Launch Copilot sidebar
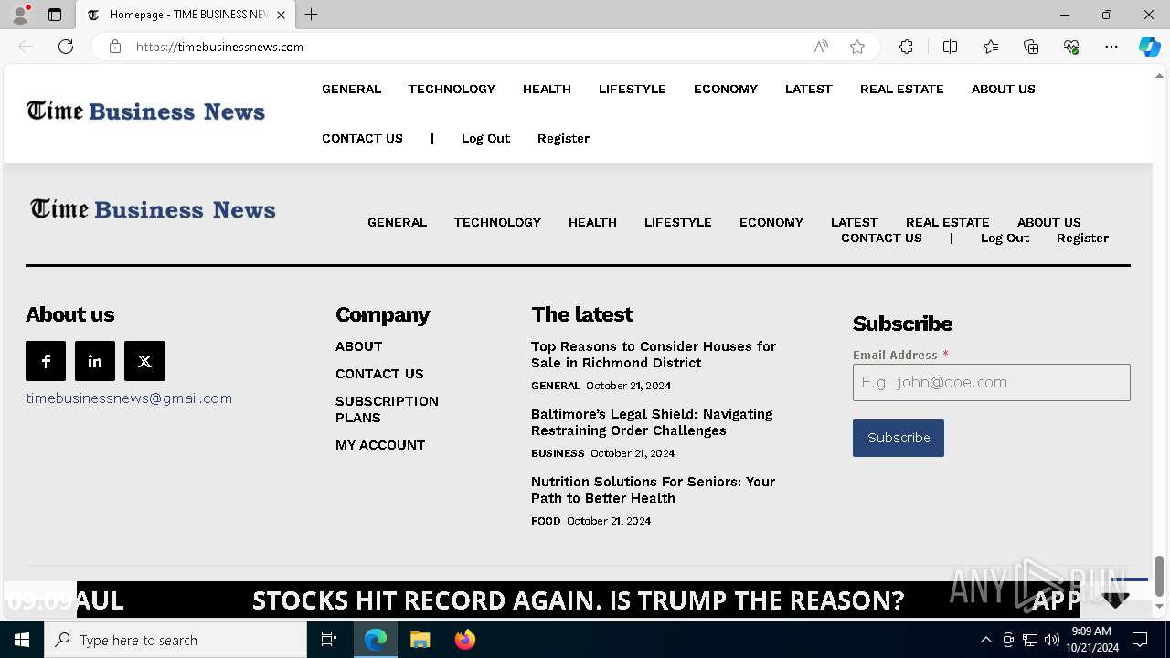1170x658 pixels. point(1149,47)
